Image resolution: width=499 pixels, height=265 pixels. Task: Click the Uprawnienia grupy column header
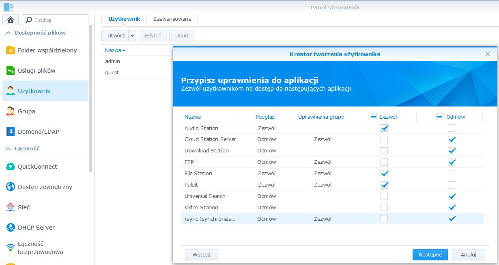pyautogui.click(x=321, y=117)
